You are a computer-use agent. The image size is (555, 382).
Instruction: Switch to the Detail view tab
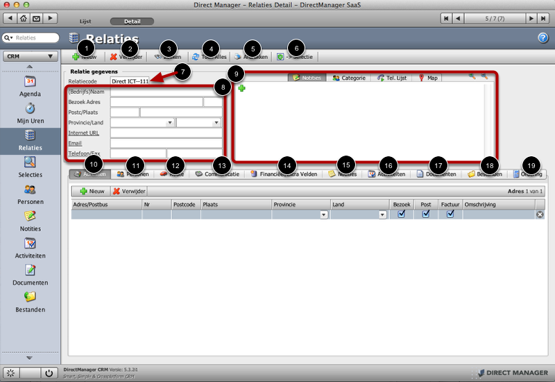pos(132,22)
